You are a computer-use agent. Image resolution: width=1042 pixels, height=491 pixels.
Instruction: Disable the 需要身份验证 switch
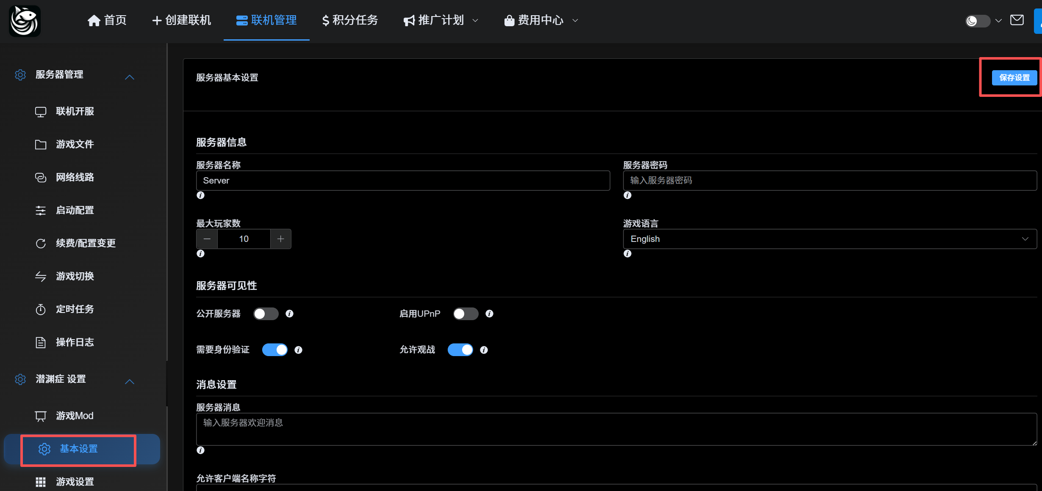point(274,350)
